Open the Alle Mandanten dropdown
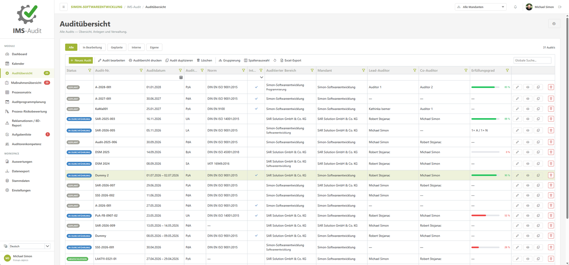Viewport: 569px width, 265px height. 481,7
